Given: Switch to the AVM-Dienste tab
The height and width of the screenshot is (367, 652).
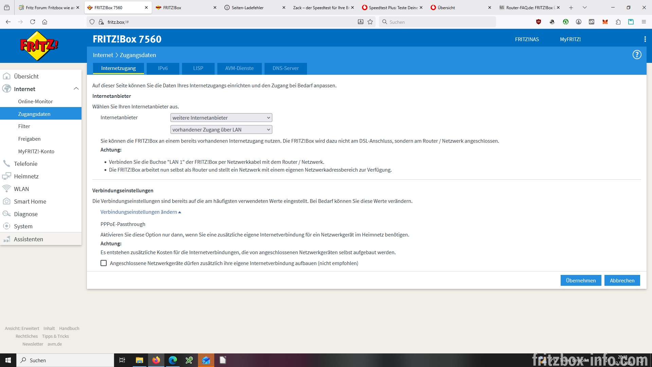Looking at the screenshot, I should pyautogui.click(x=239, y=68).
